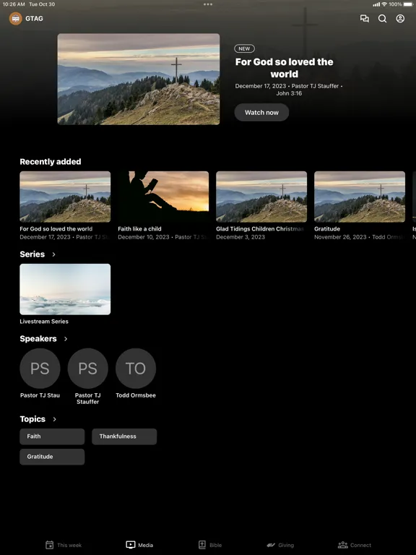Tap the three-dot multitasking indicator
Image resolution: width=416 pixels, height=555 pixels.
pyautogui.click(x=208, y=4)
